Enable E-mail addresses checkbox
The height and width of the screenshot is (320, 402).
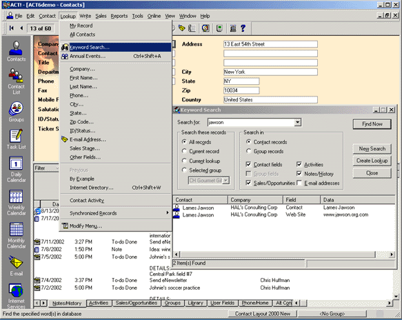click(299, 183)
